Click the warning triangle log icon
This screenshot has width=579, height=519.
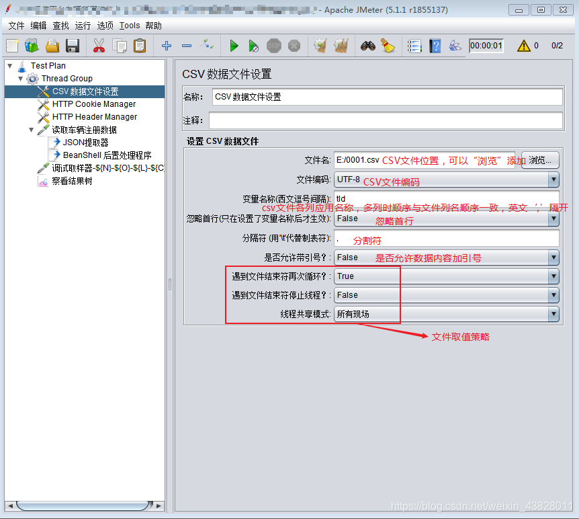coord(524,46)
